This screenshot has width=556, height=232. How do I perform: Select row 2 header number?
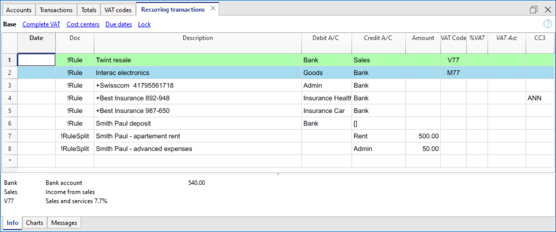coord(9,73)
